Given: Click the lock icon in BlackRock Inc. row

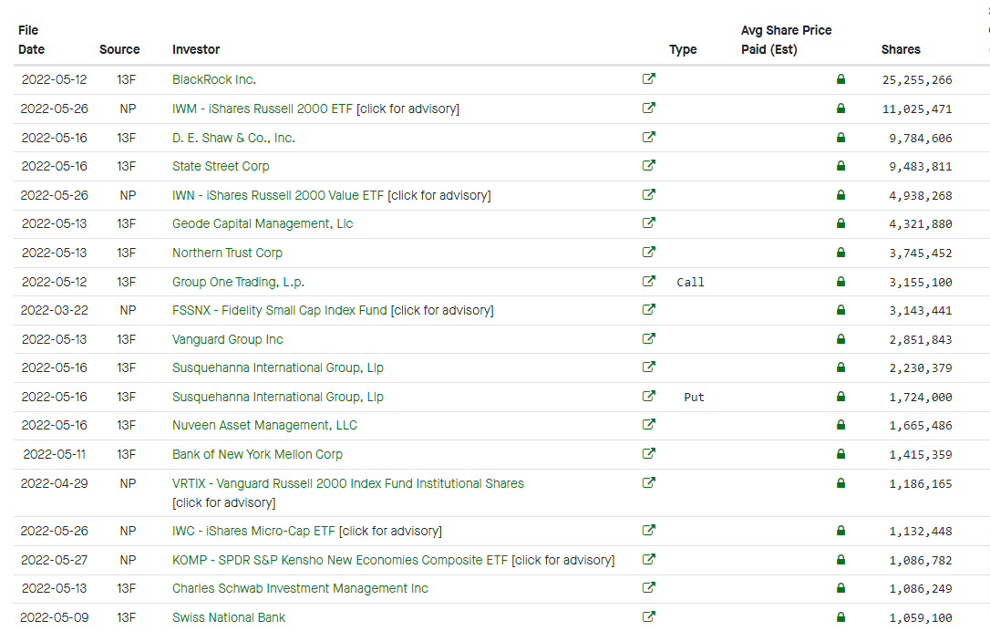Looking at the screenshot, I should (840, 79).
